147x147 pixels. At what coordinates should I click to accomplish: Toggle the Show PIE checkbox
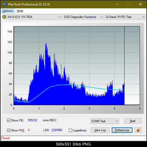pos(8,120)
